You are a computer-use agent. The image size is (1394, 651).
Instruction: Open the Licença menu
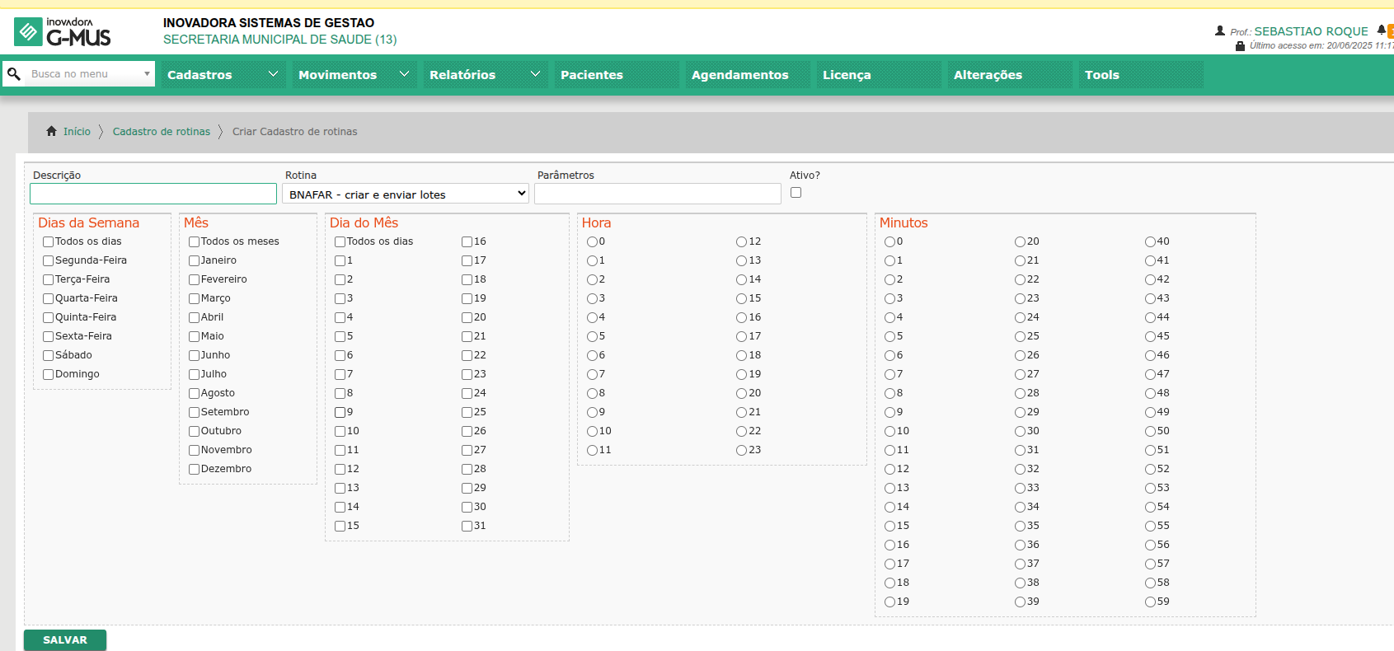coord(878,74)
